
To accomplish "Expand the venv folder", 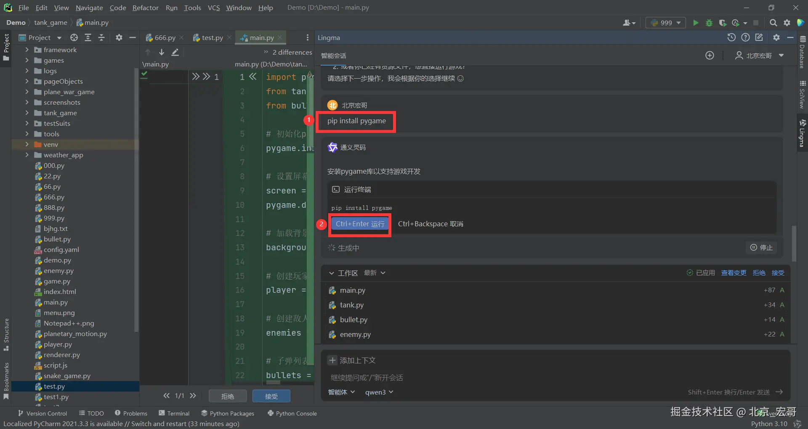I will click(27, 144).
